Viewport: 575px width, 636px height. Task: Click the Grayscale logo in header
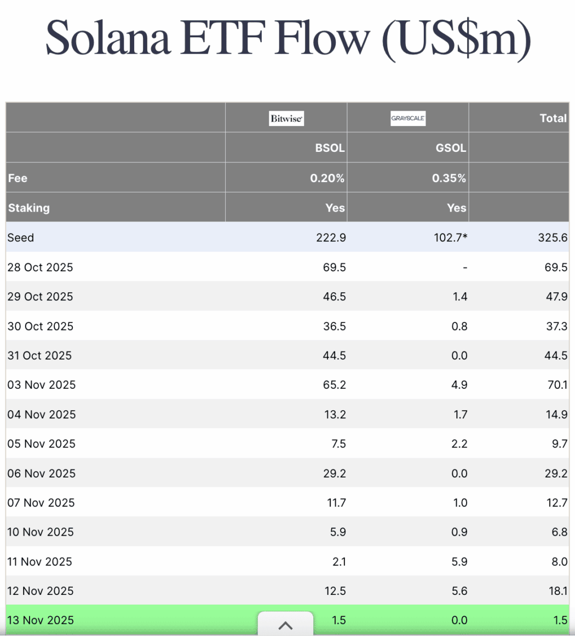pyautogui.click(x=408, y=118)
